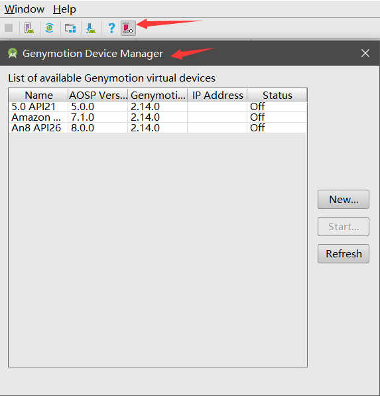Click the Genymotion Device Manager title text
The image size is (380, 396).
[x=93, y=54]
